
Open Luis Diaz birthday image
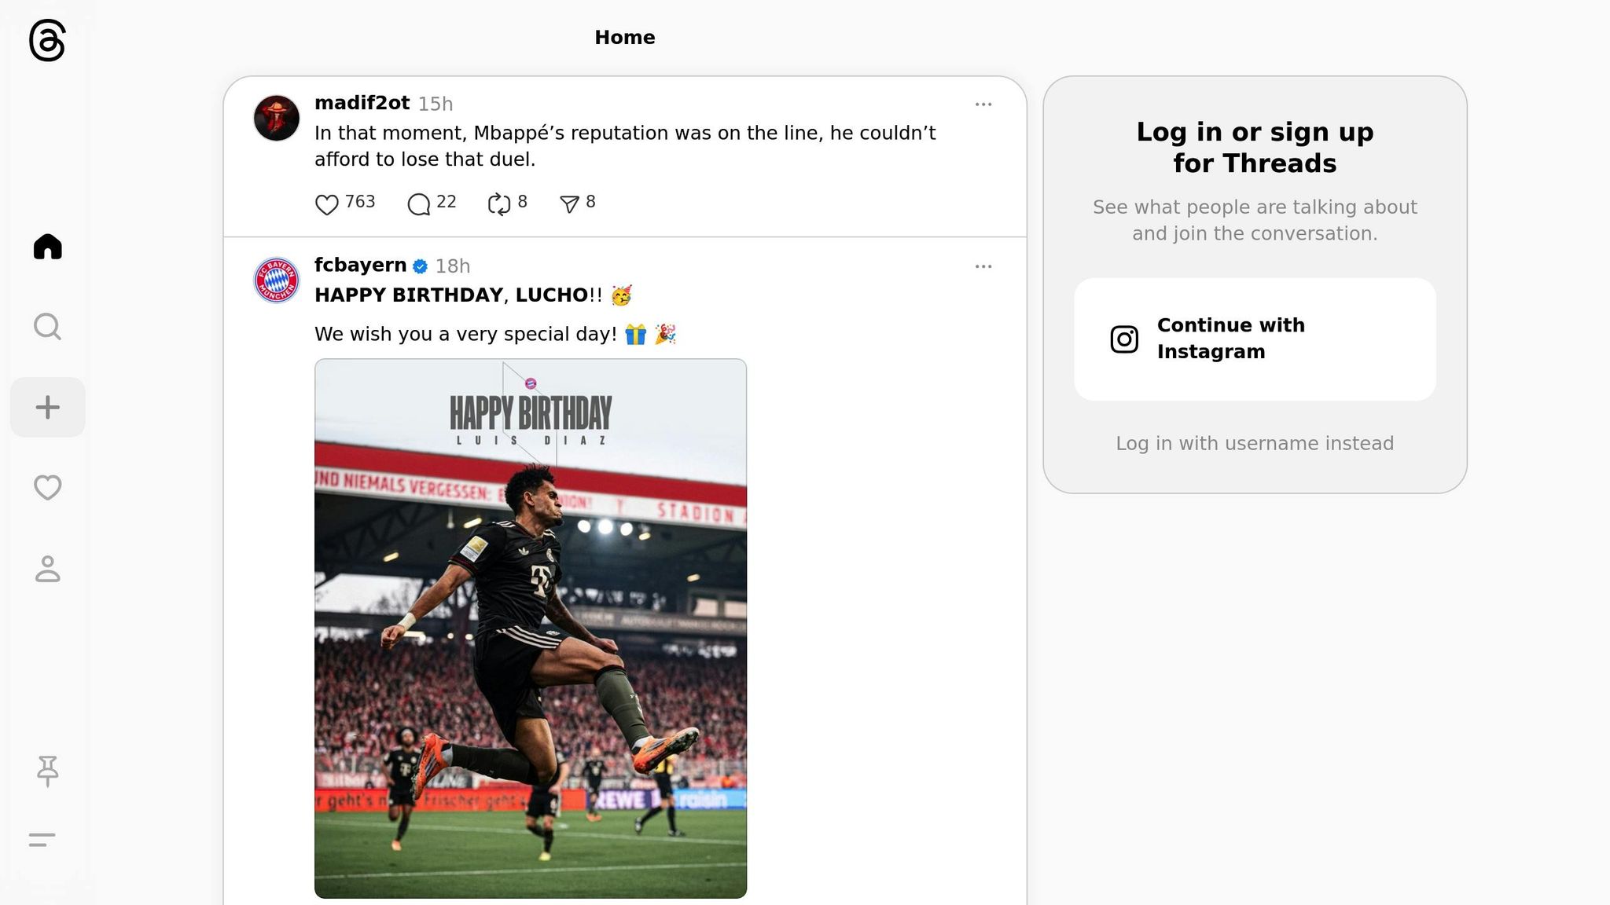[531, 628]
